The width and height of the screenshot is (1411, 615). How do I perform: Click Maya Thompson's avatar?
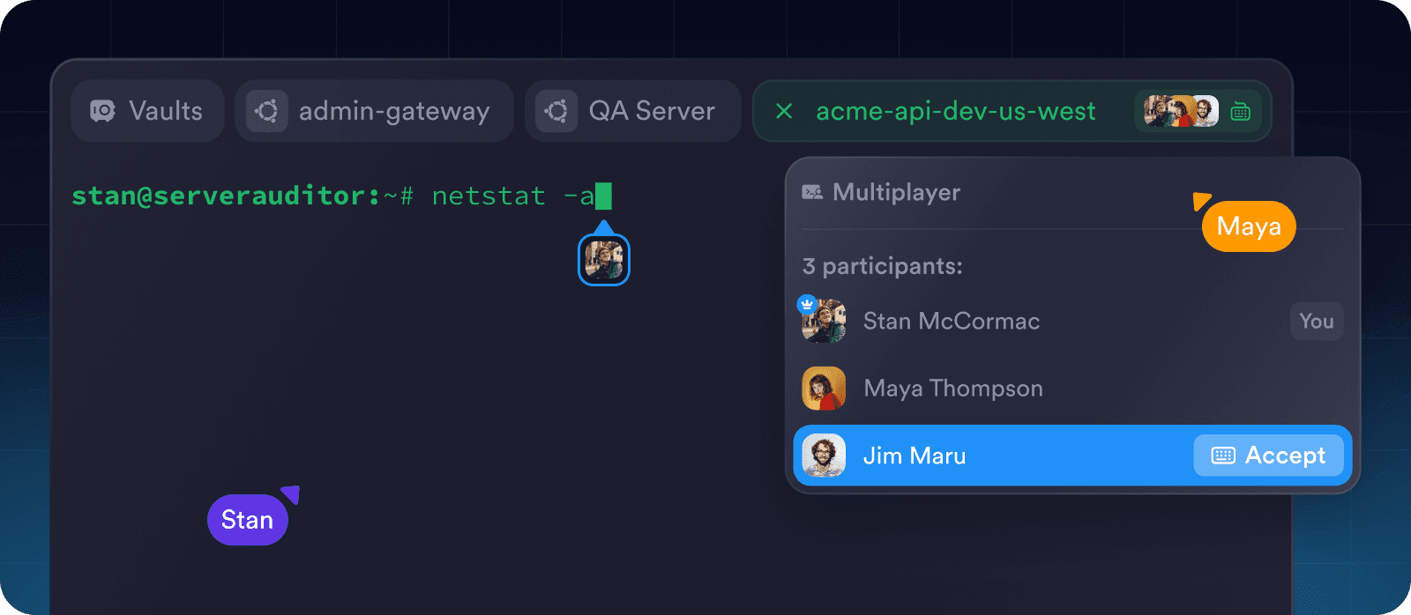click(824, 389)
